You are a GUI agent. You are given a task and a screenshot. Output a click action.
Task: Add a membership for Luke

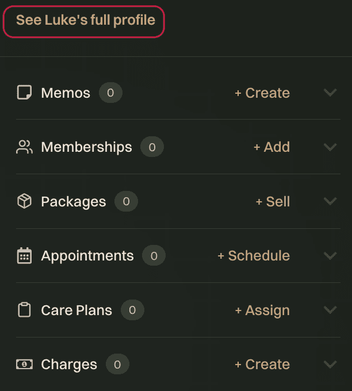tap(271, 147)
